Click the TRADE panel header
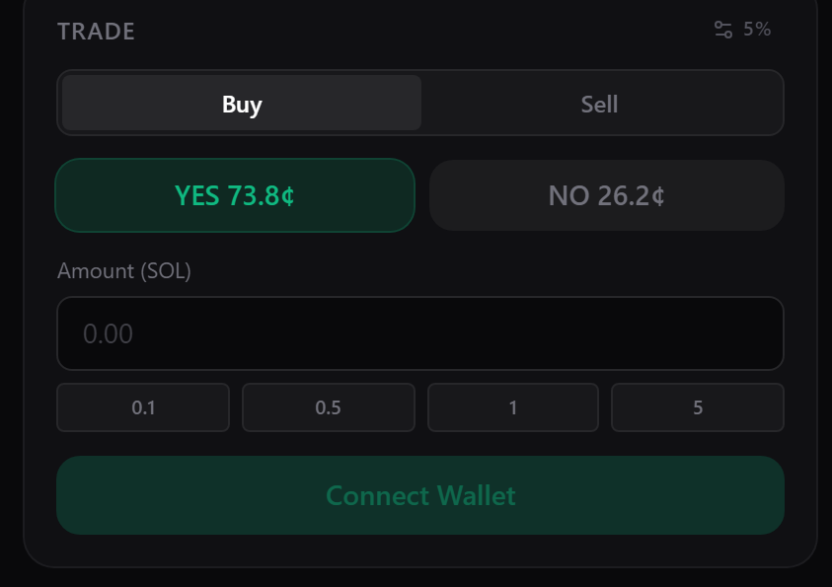 point(96,31)
